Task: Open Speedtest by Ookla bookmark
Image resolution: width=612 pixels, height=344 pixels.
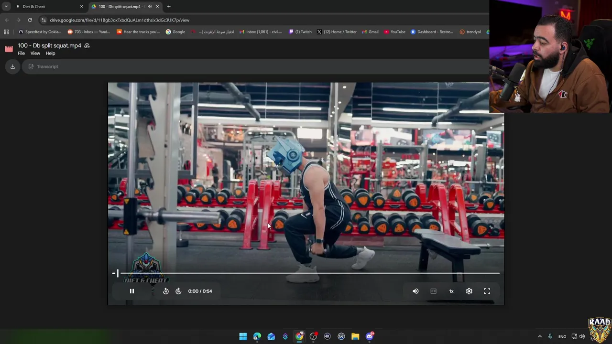Action: (x=40, y=32)
